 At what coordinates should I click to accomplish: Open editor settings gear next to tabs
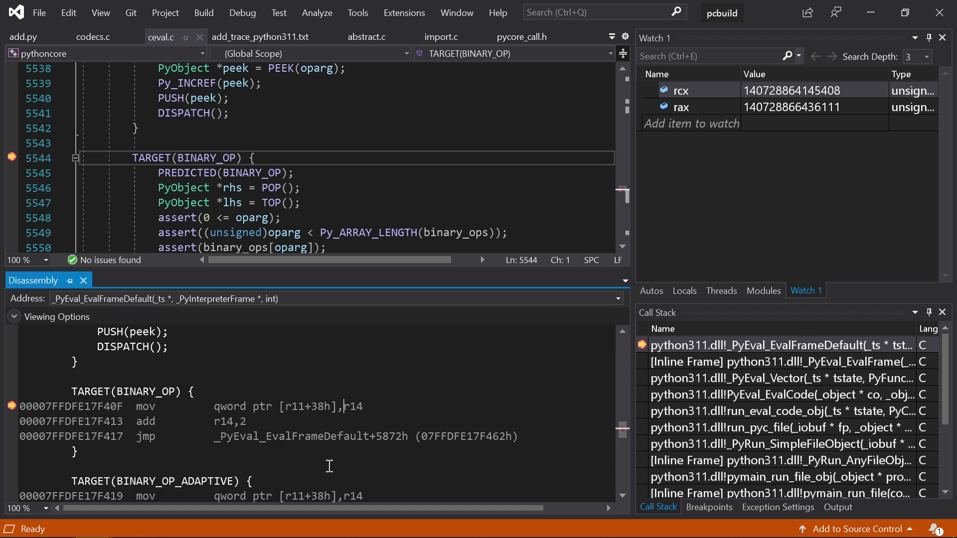point(625,36)
